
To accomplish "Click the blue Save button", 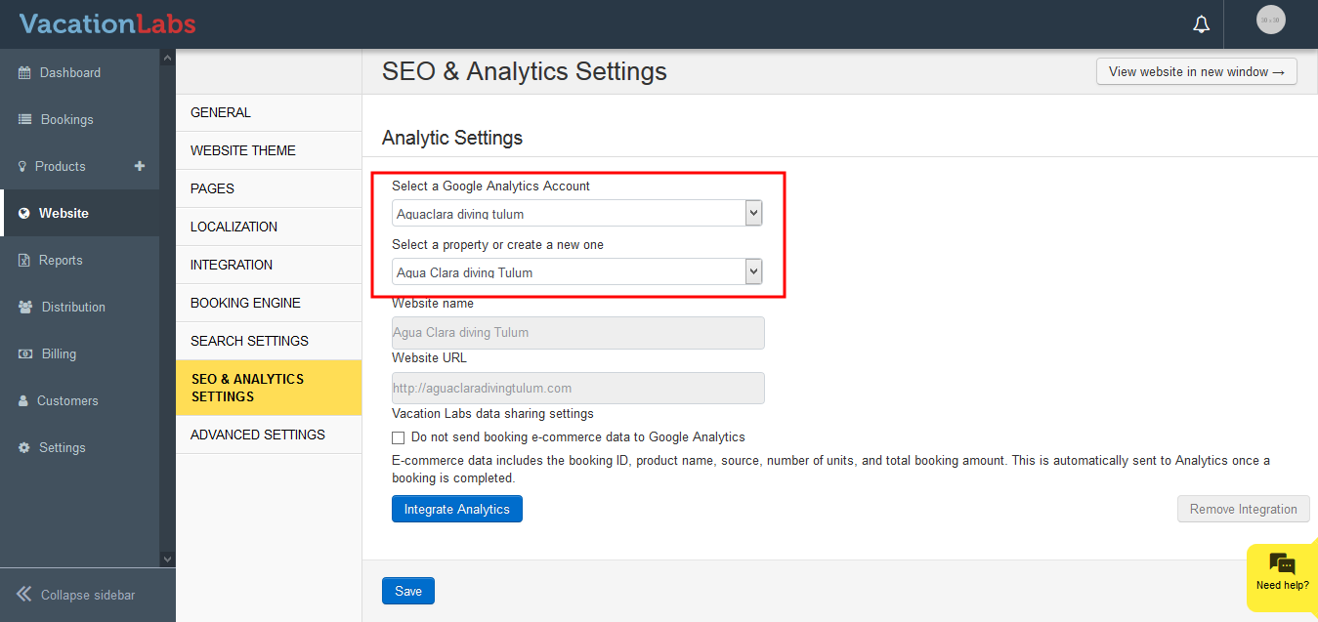I will click(x=408, y=591).
